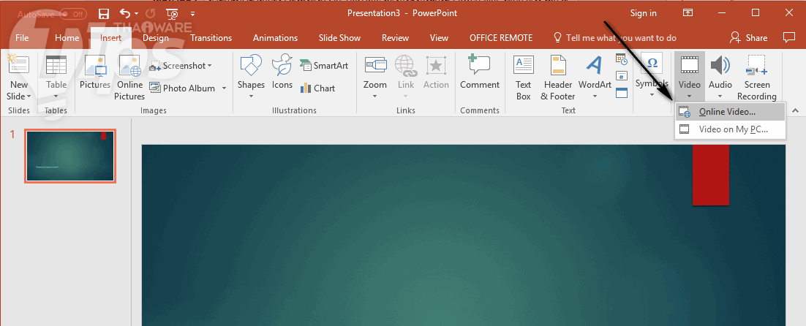Open the Screenshot dropdown
The image size is (806, 326).
(181, 66)
